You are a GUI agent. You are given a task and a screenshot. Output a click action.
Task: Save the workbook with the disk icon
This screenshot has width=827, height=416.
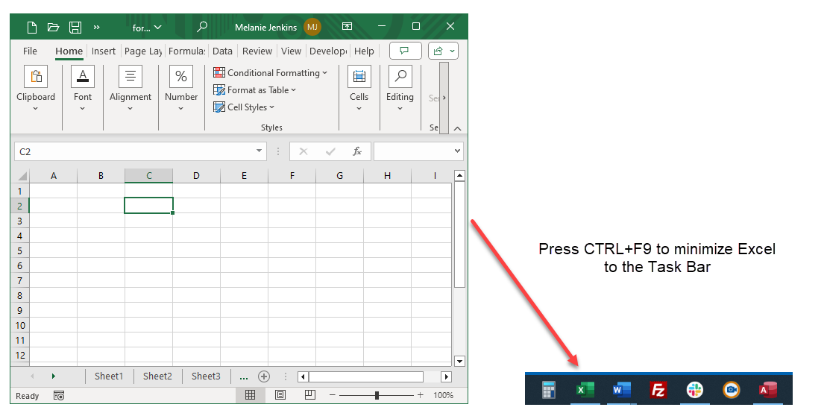pos(75,27)
